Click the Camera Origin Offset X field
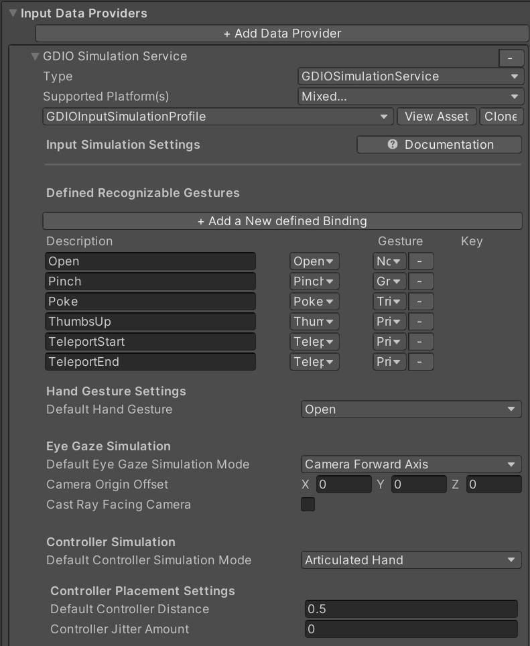Screen dimensions: 530x646 click(x=344, y=484)
